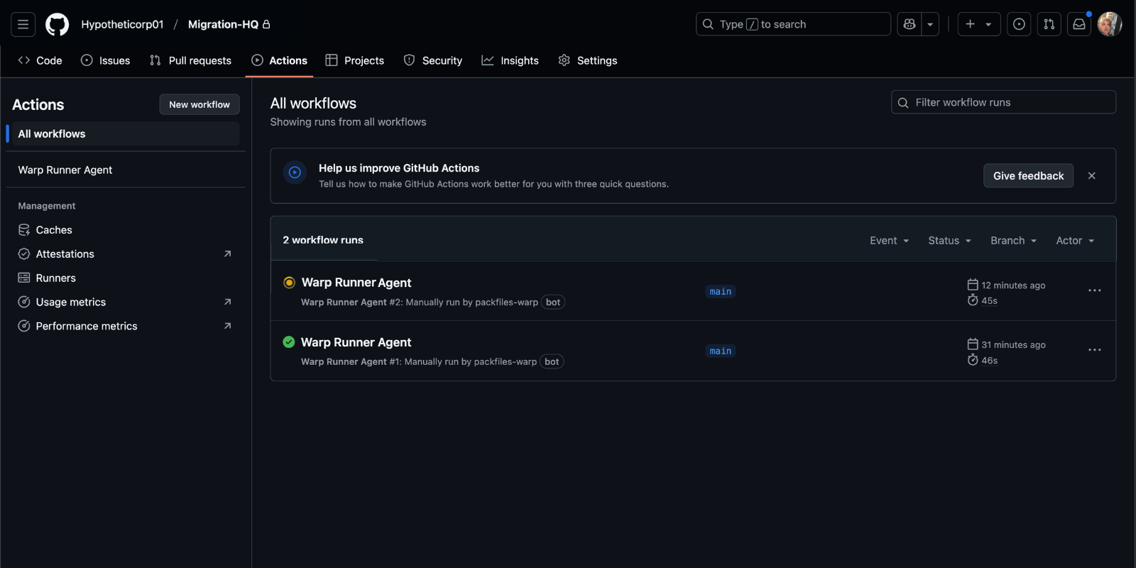Click the Runners server icon

pos(24,278)
